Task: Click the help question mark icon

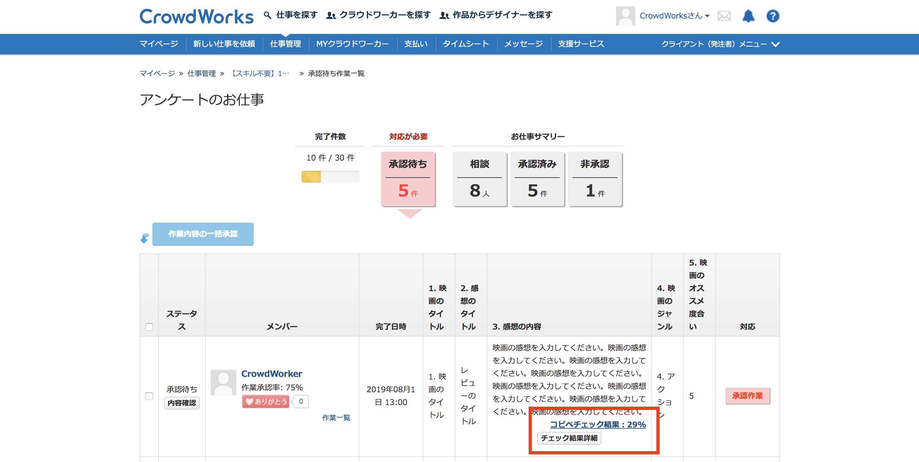Action: click(x=772, y=16)
